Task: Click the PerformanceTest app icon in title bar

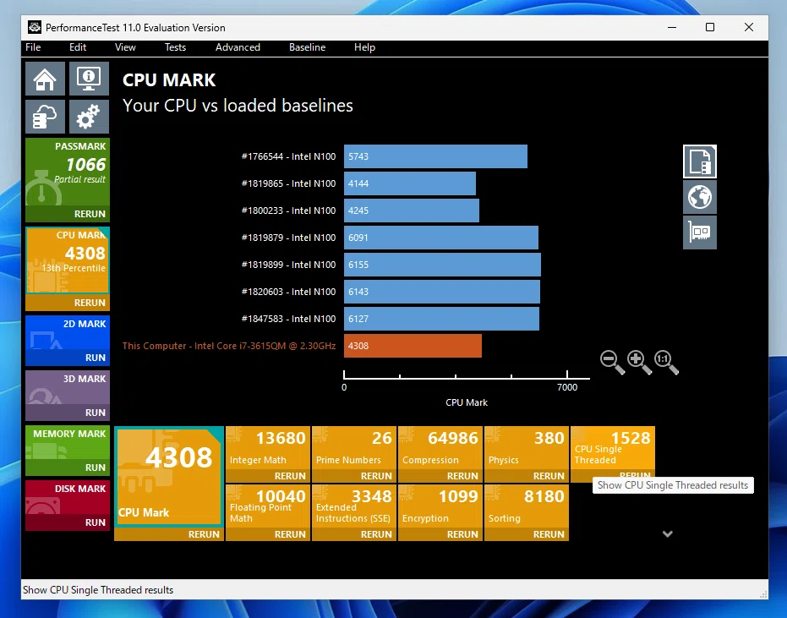Action: (34, 27)
